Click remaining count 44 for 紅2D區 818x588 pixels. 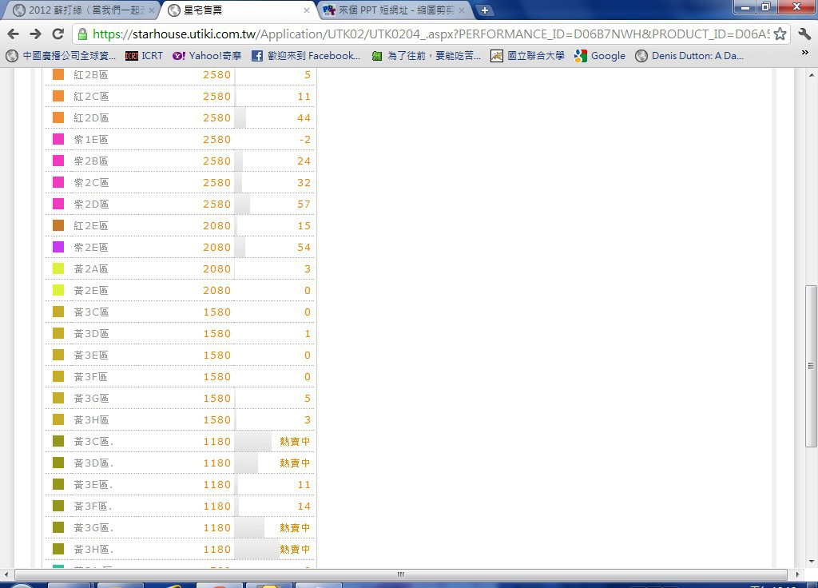[304, 118]
